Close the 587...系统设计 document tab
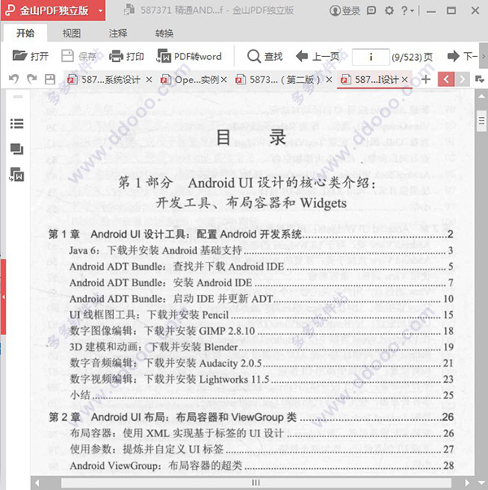 (149, 80)
